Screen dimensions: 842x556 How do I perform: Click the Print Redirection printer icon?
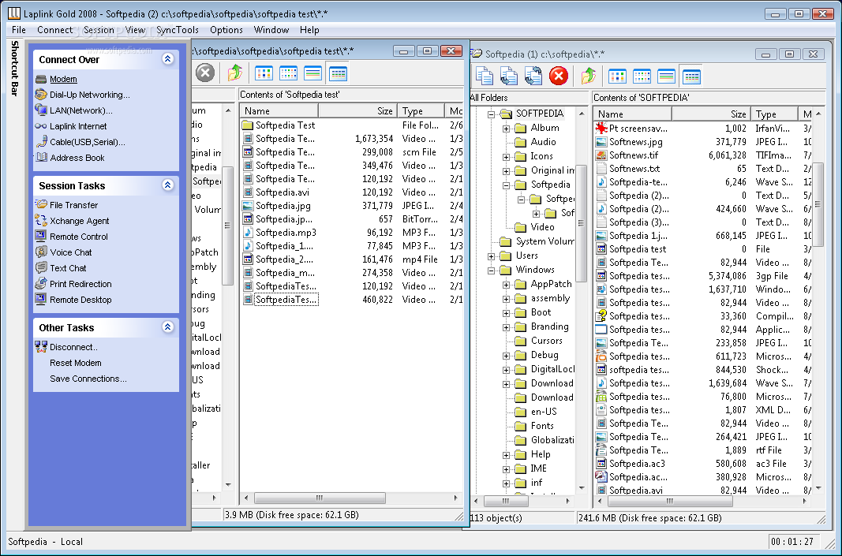pos(41,283)
